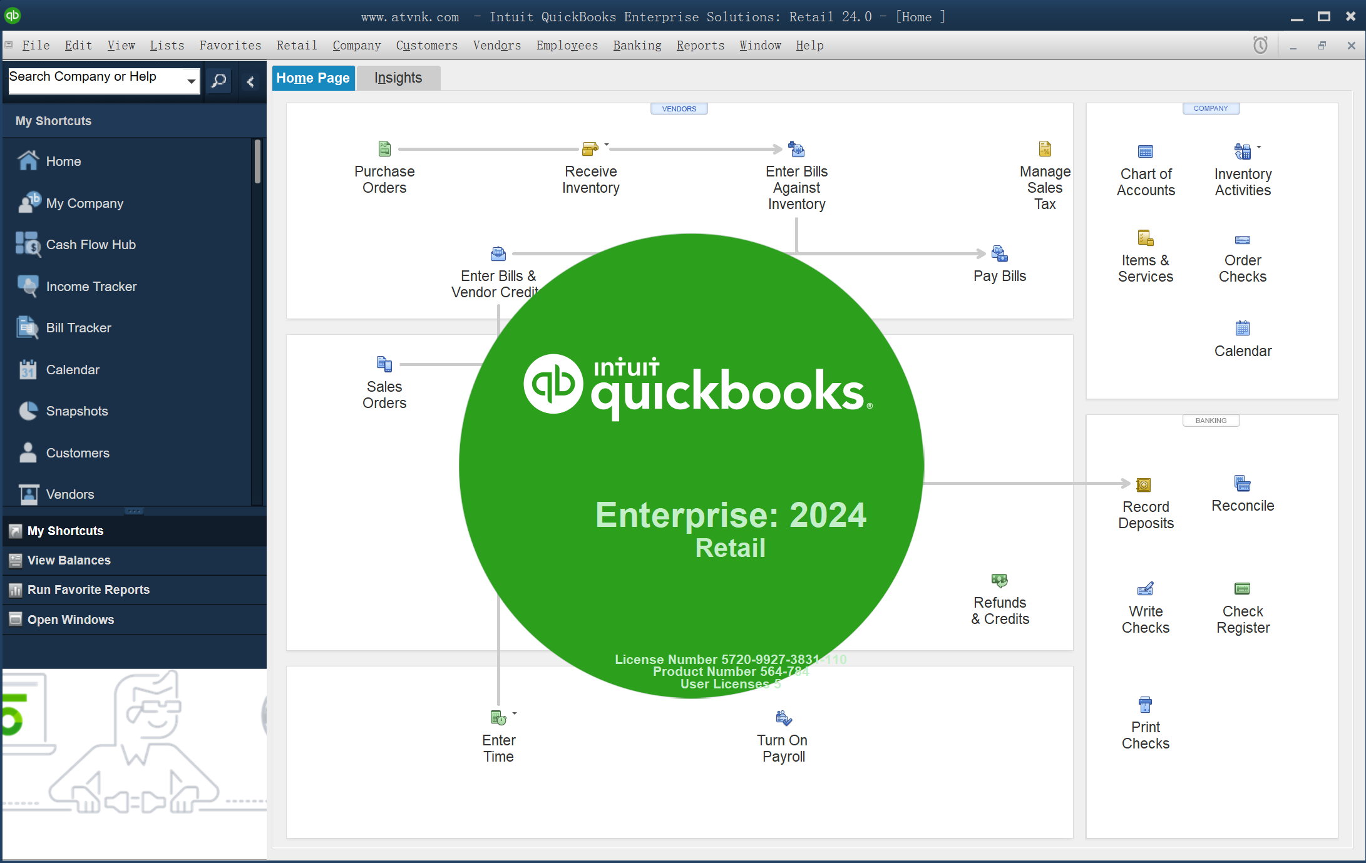Select My Shortcuts in bottom panel
The width and height of the screenshot is (1366, 863).
point(134,531)
